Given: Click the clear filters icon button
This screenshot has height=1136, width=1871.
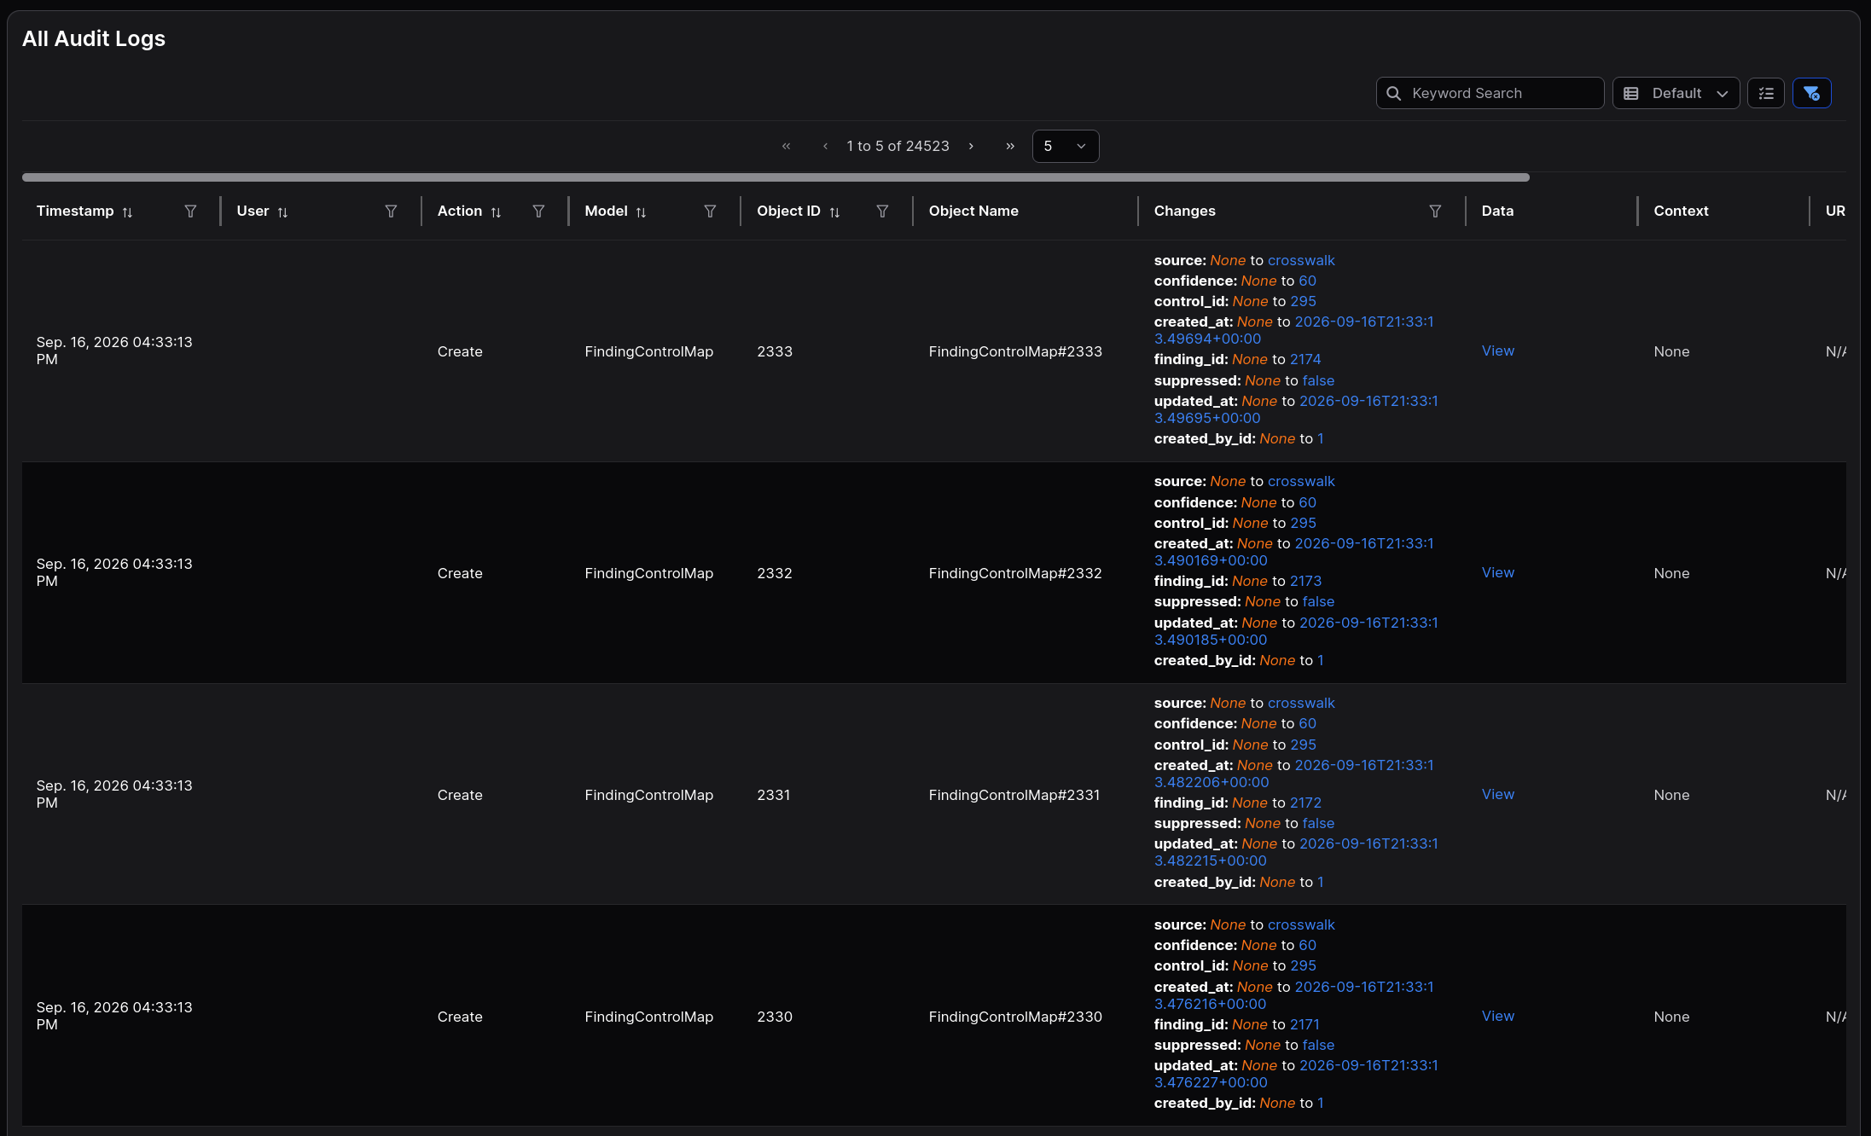Looking at the screenshot, I should (x=1811, y=93).
